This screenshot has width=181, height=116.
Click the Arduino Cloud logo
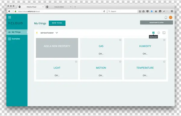pyautogui.click(x=15, y=23)
